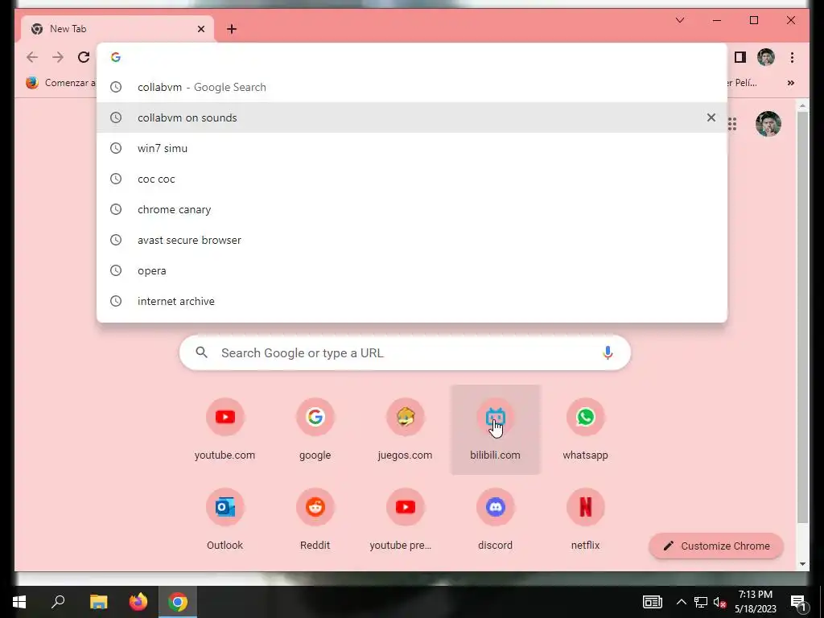The width and height of the screenshot is (824, 618).
Task: Go forward with the forward arrow
Action: click(x=58, y=57)
